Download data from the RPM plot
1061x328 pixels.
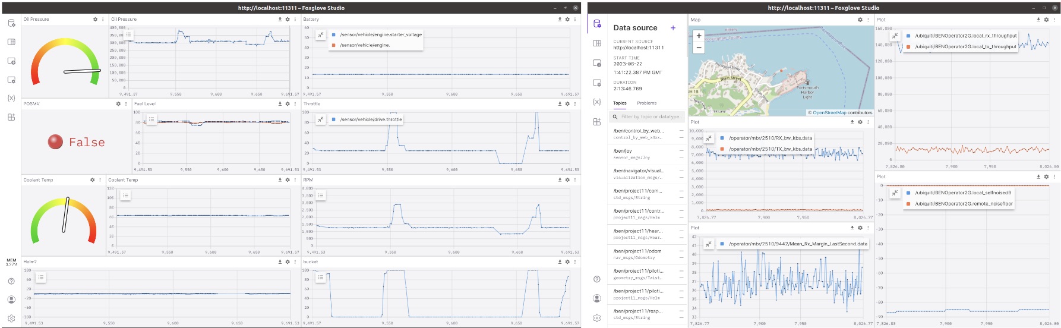[560, 180]
